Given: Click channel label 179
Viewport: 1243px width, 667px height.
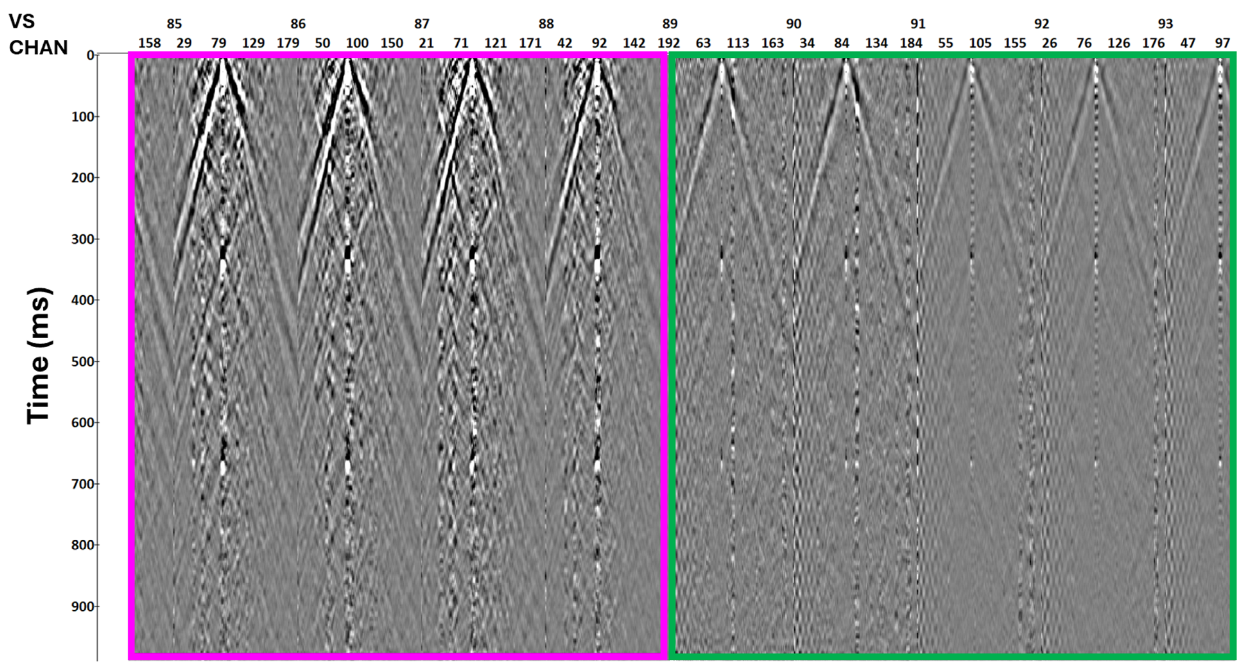Looking at the screenshot, I should point(288,43).
